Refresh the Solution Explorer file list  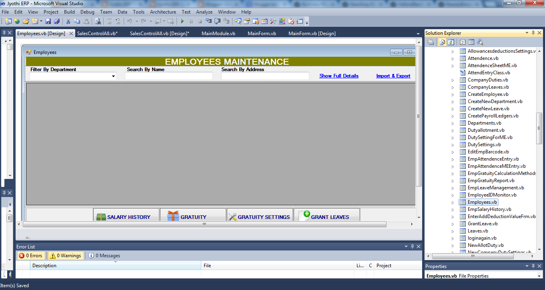[451, 42]
